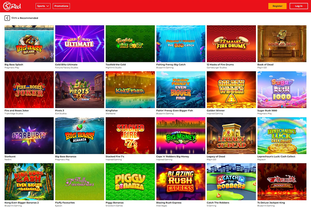Launch Piggy Bonanza game tile
The image size is (311, 207).
pyautogui.click(x=130, y=181)
